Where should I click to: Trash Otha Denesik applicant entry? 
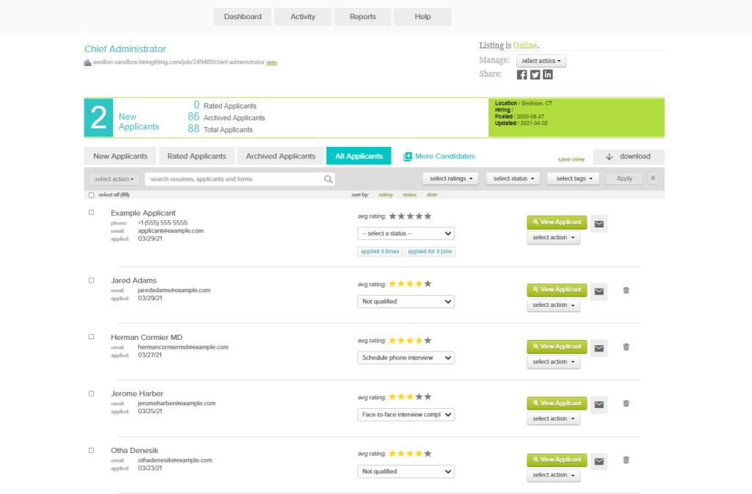click(626, 460)
